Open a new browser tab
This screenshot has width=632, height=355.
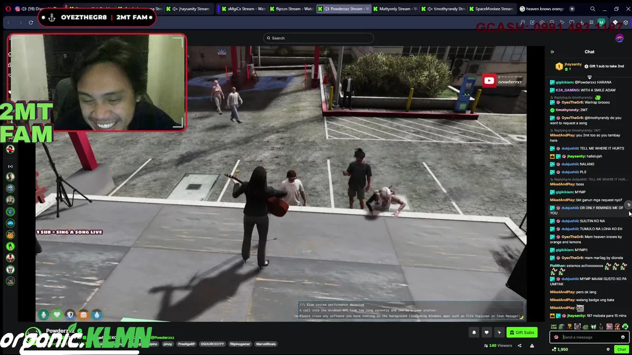(572, 9)
